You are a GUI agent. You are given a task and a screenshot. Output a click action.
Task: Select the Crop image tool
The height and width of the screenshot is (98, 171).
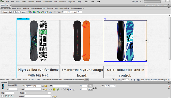[64, 89]
